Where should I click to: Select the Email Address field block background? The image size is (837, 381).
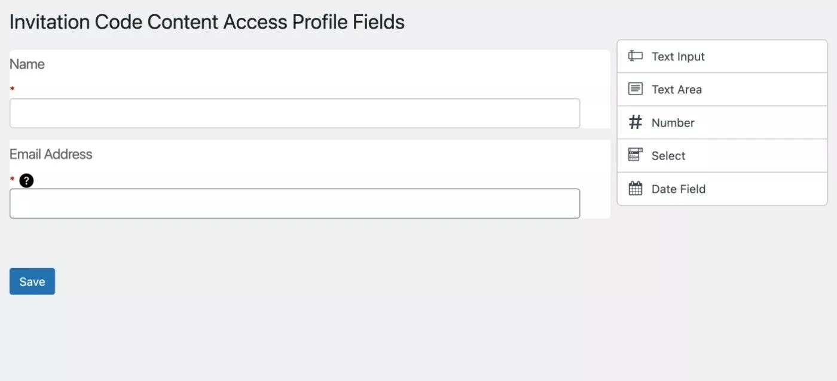click(x=310, y=179)
